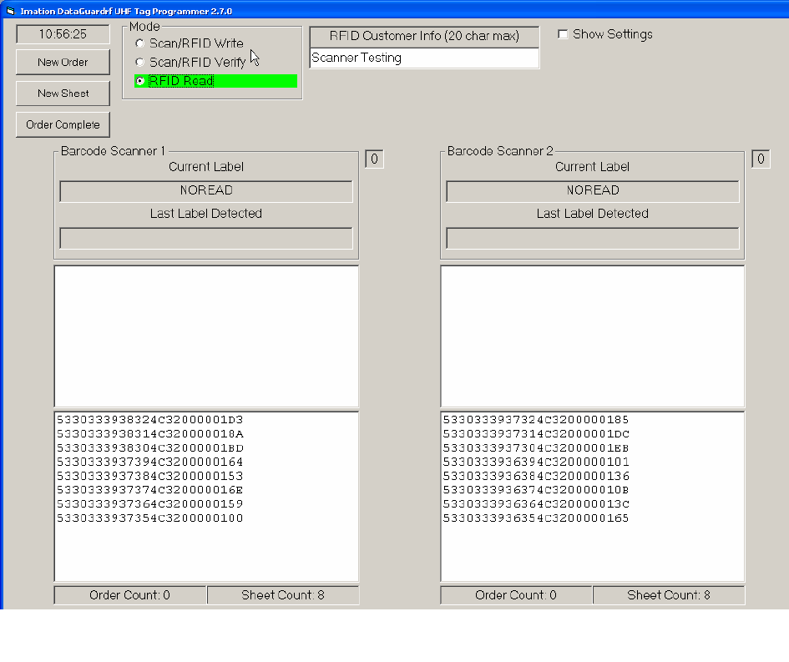Click the Order Complete button
The image size is (789, 662).
[x=63, y=124]
